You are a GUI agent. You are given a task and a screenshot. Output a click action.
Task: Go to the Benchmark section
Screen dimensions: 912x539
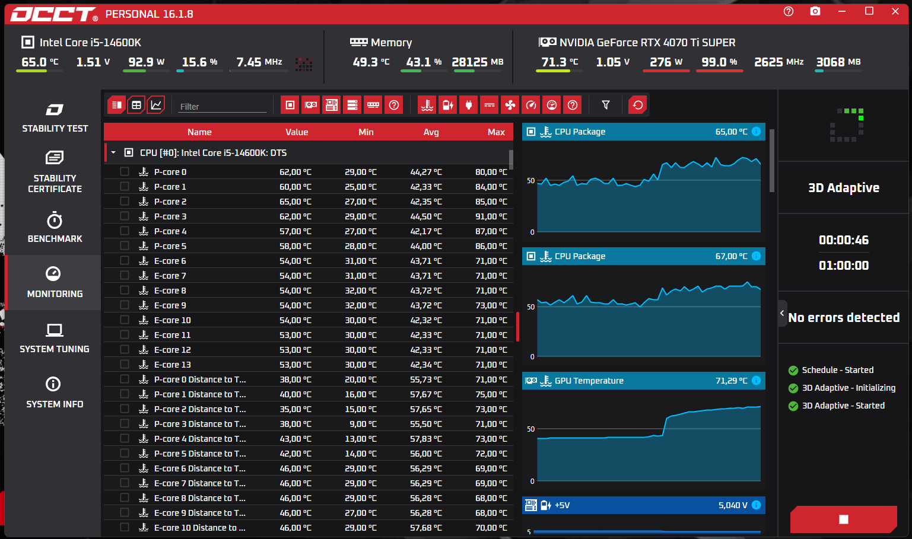click(x=55, y=228)
